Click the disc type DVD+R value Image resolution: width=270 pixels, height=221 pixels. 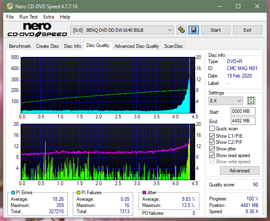[234, 61]
